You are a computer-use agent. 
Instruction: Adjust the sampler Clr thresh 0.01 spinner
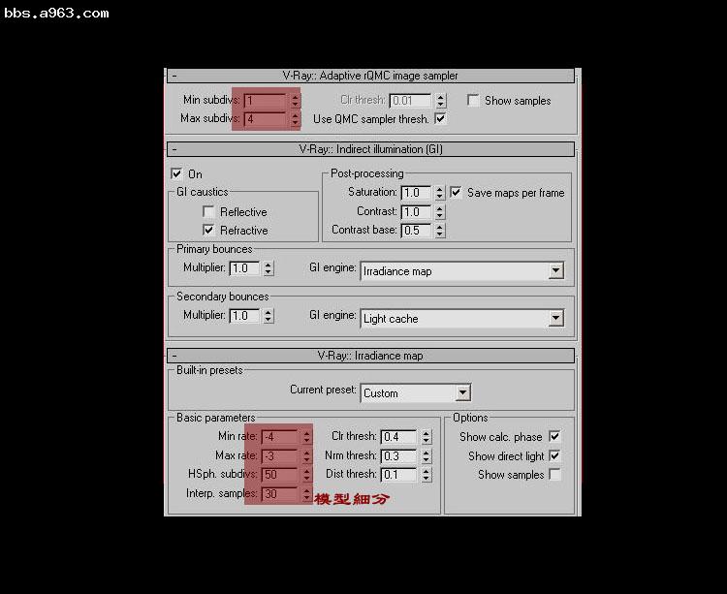pyautogui.click(x=441, y=101)
